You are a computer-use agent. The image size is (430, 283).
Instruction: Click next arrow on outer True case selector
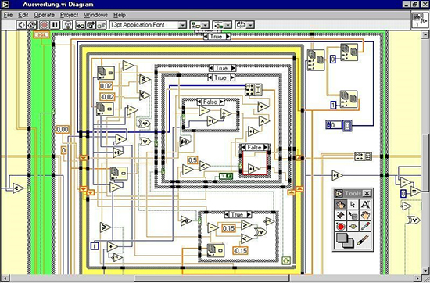(228, 37)
